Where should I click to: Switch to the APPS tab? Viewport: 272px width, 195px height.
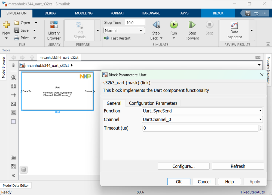pos(184,13)
